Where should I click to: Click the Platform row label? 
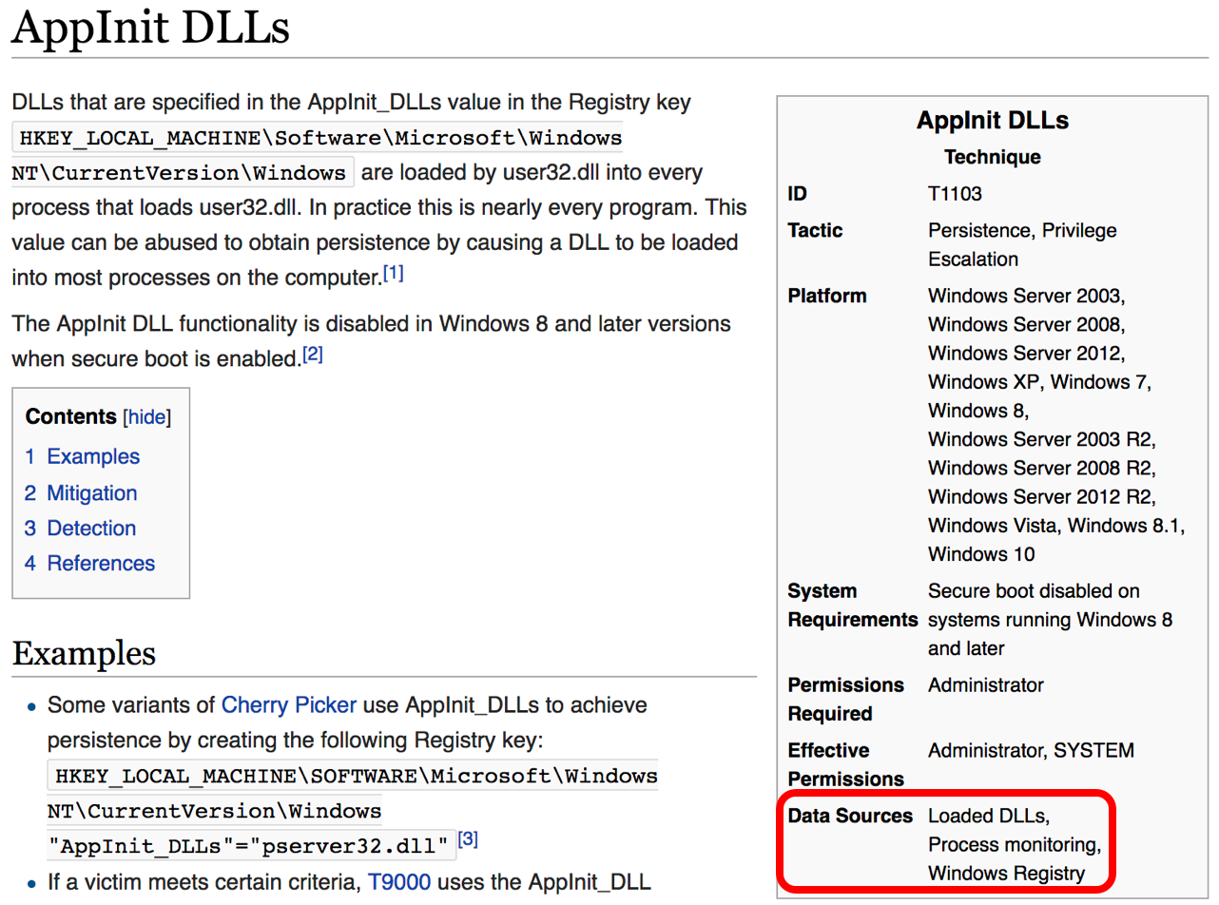pos(827,296)
